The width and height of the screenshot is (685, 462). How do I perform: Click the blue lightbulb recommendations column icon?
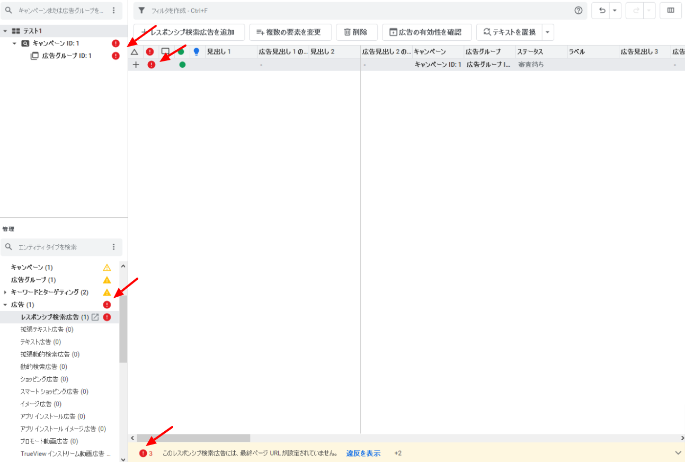(x=197, y=52)
